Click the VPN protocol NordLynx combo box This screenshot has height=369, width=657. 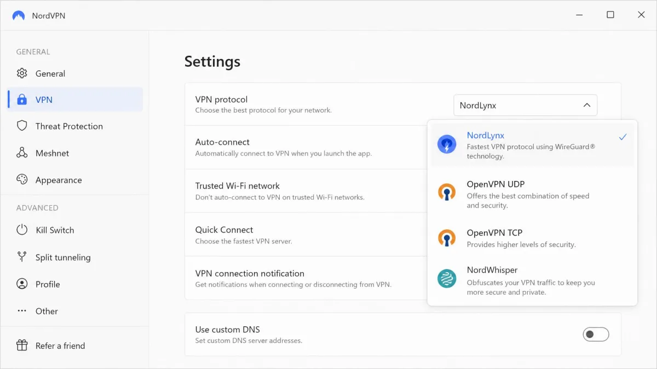525,105
